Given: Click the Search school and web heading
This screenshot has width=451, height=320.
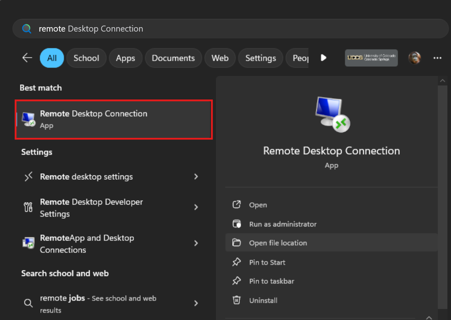Looking at the screenshot, I should click(65, 273).
